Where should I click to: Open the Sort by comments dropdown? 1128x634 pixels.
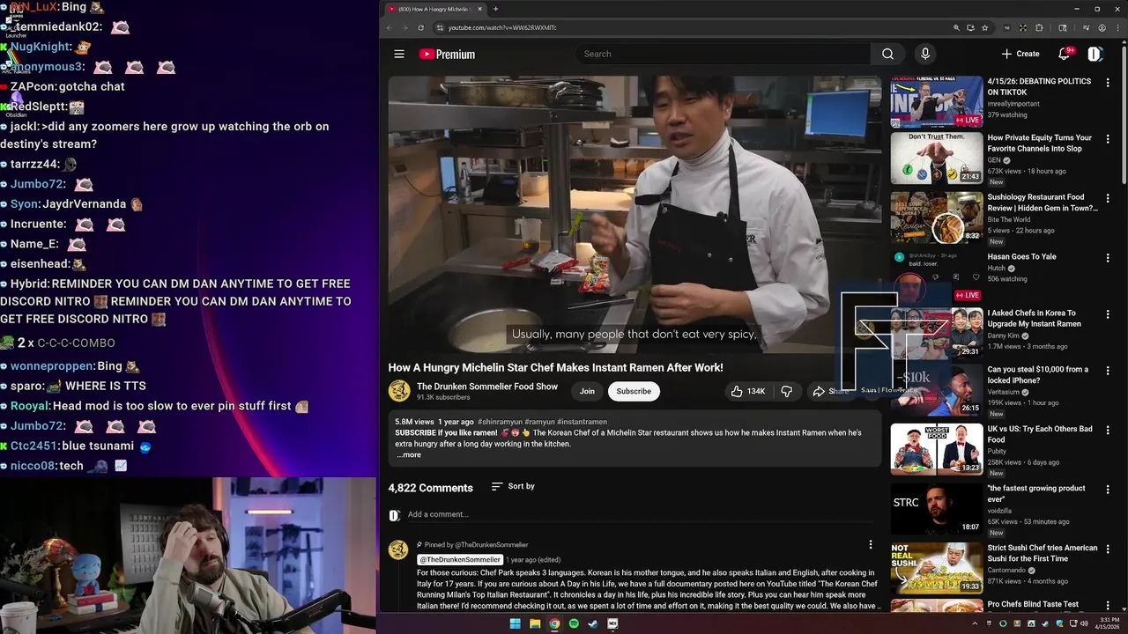[513, 486]
